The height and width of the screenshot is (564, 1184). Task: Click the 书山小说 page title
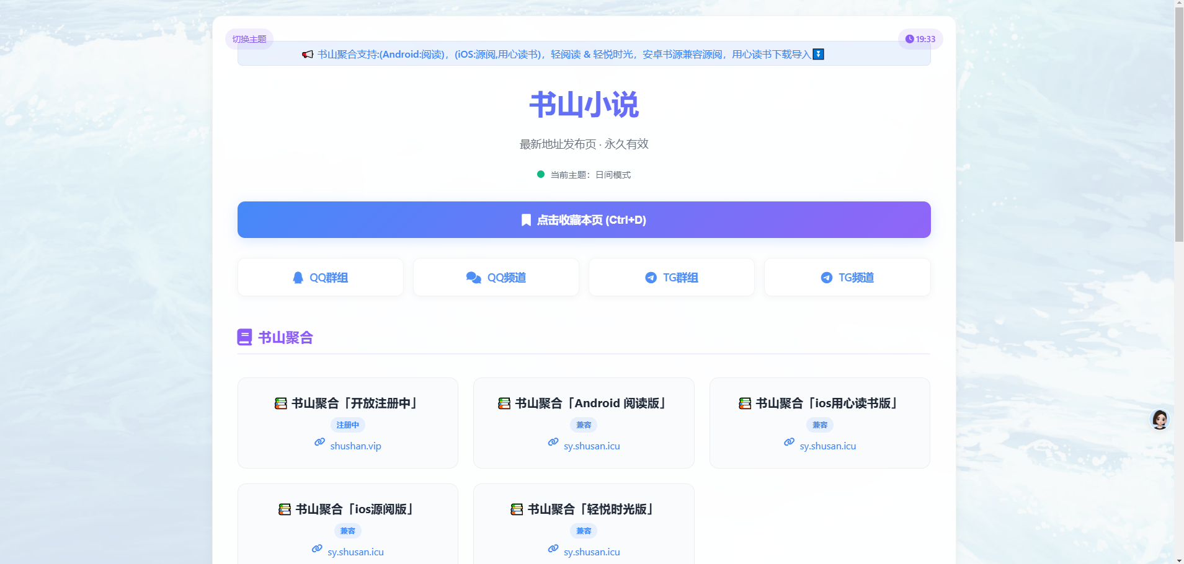(584, 104)
